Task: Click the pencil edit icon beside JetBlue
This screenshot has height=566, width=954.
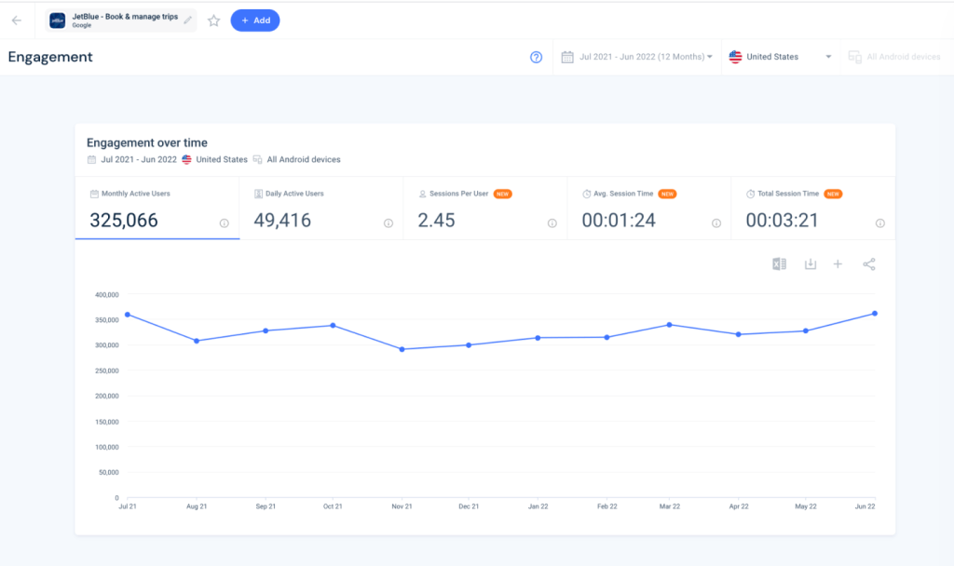Action: [188, 20]
